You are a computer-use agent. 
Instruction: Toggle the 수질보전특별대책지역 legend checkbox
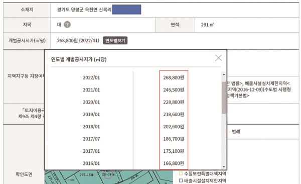pyautogui.click(x=181, y=173)
